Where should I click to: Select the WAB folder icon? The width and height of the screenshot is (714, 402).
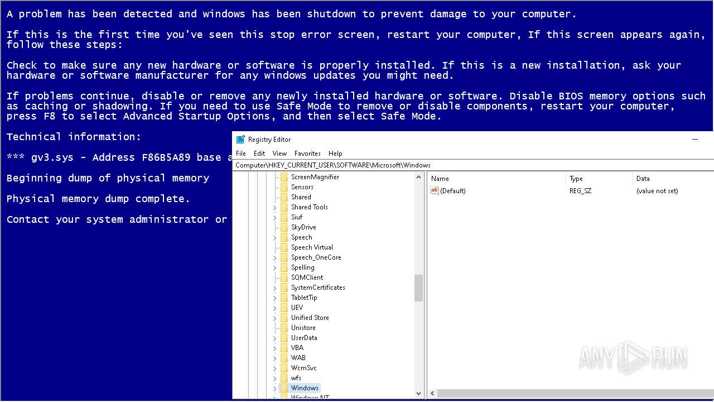pyautogui.click(x=284, y=358)
